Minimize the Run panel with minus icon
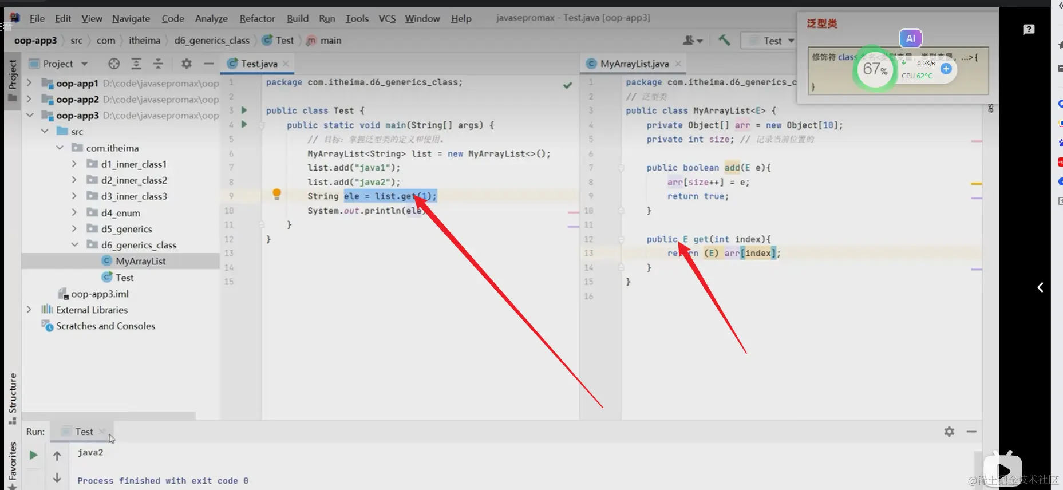 point(971,432)
